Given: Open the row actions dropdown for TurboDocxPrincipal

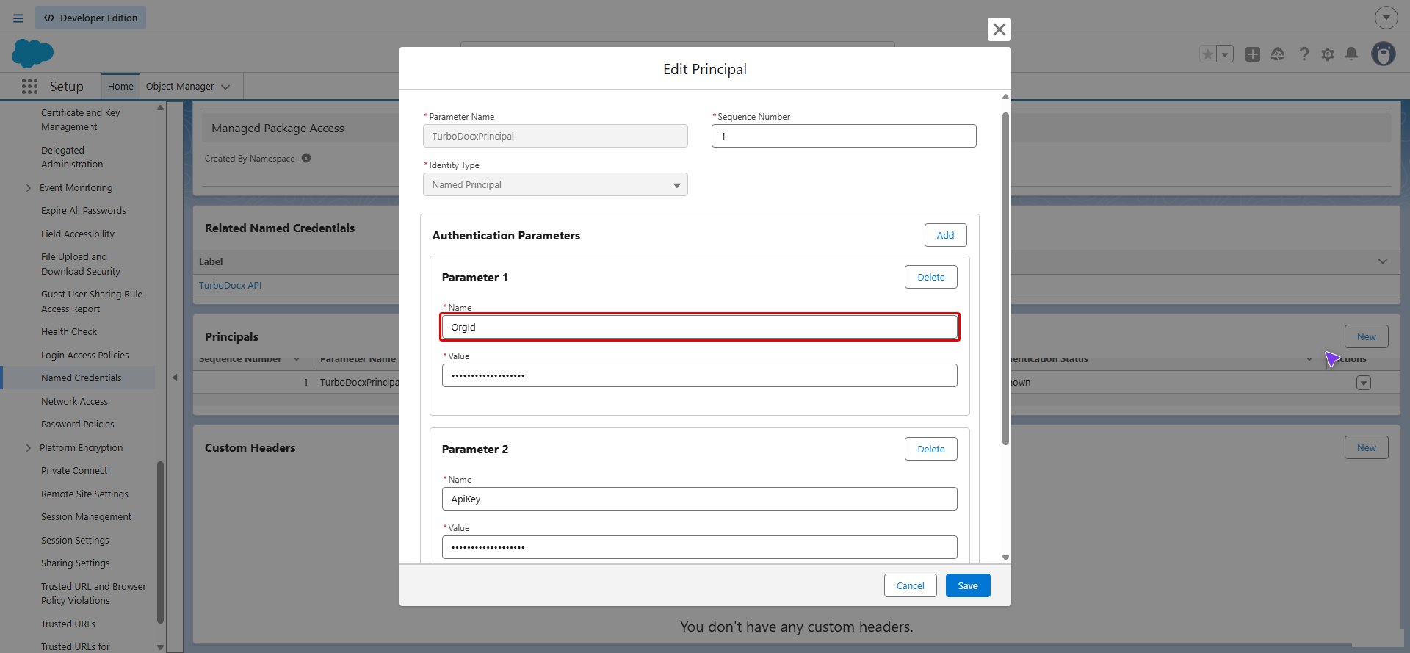Looking at the screenshot, I should click(1364, 383).
